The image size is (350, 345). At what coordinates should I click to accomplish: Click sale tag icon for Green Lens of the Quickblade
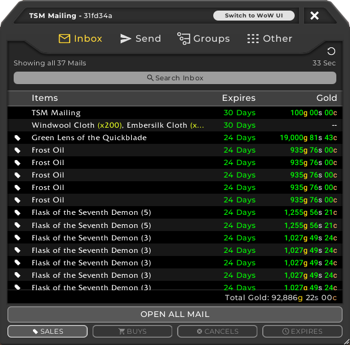pos(17,138)
